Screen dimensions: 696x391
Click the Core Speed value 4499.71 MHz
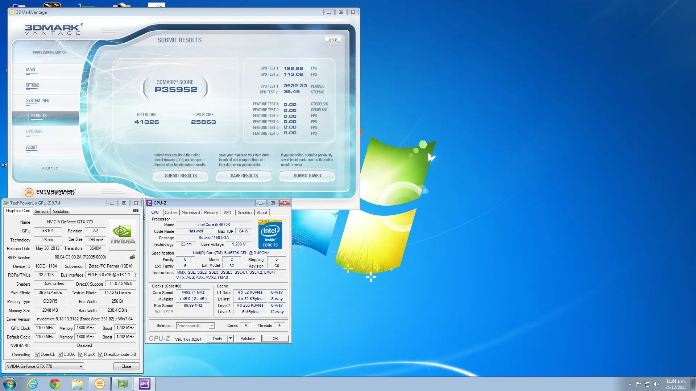point(193,293)
